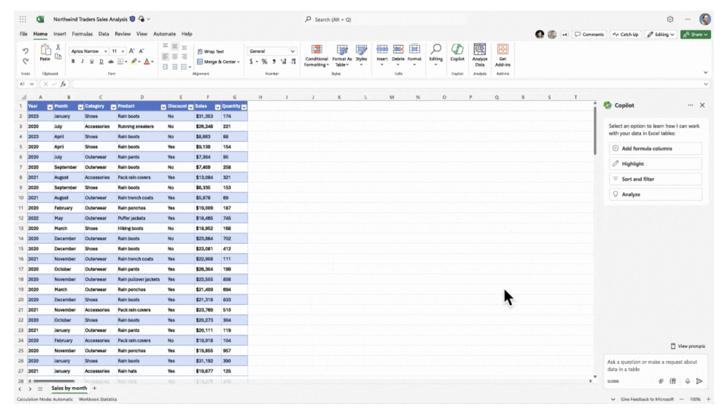The width and height of the screenshot is (728, 419).
Task: Switch to the Formulas ribbon tab
Action: [x=82, y=34]
